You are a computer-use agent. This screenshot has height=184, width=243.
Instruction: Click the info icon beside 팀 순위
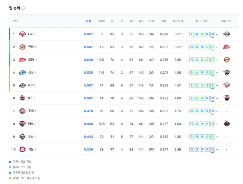pyautogui.click(x=23, y=8)
